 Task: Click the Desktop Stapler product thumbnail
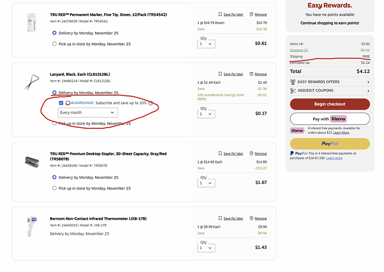pos(32,162)
